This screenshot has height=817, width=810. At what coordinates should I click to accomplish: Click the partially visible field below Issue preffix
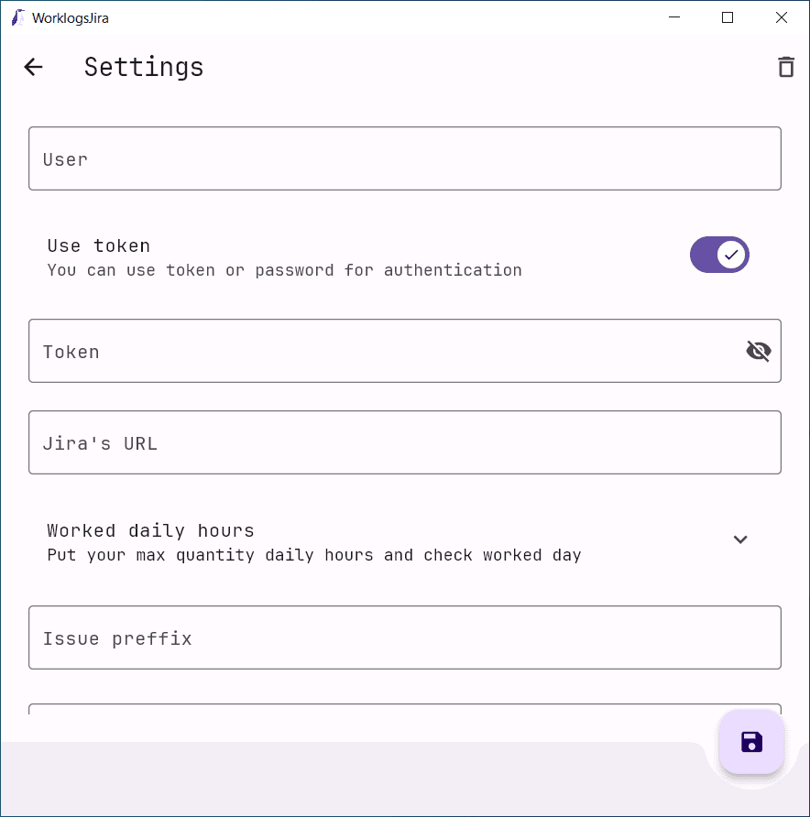pyautogui.click(x=367, y=710)
